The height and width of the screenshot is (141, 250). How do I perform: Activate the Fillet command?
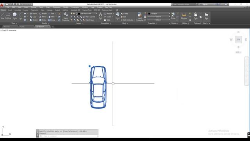(x=52, y=17)
